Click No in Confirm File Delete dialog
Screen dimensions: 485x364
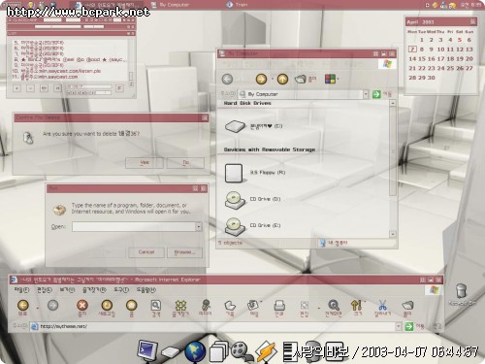tap(185, 163)
